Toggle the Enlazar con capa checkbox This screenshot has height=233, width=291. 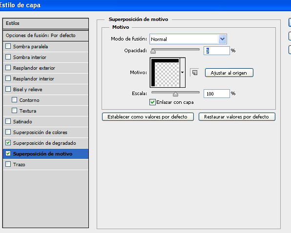pos(152,102)
